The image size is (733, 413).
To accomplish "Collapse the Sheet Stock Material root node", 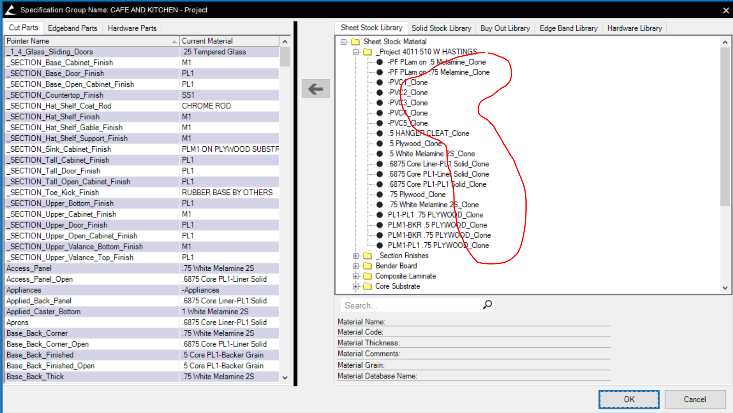I will pyautogui.click(x=343, y=42).
